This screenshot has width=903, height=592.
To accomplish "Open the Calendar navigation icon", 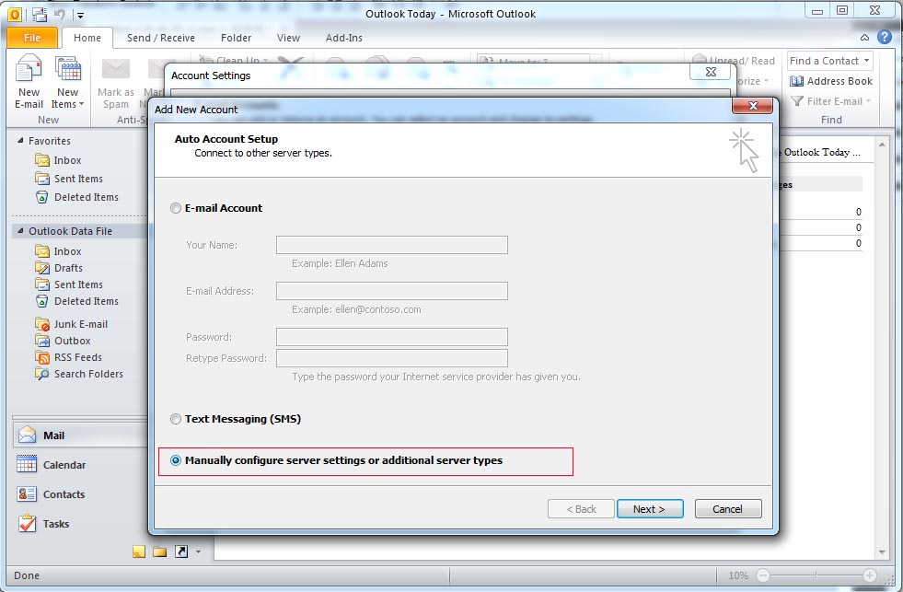I will pyautogui.click(x=27, y=465).
